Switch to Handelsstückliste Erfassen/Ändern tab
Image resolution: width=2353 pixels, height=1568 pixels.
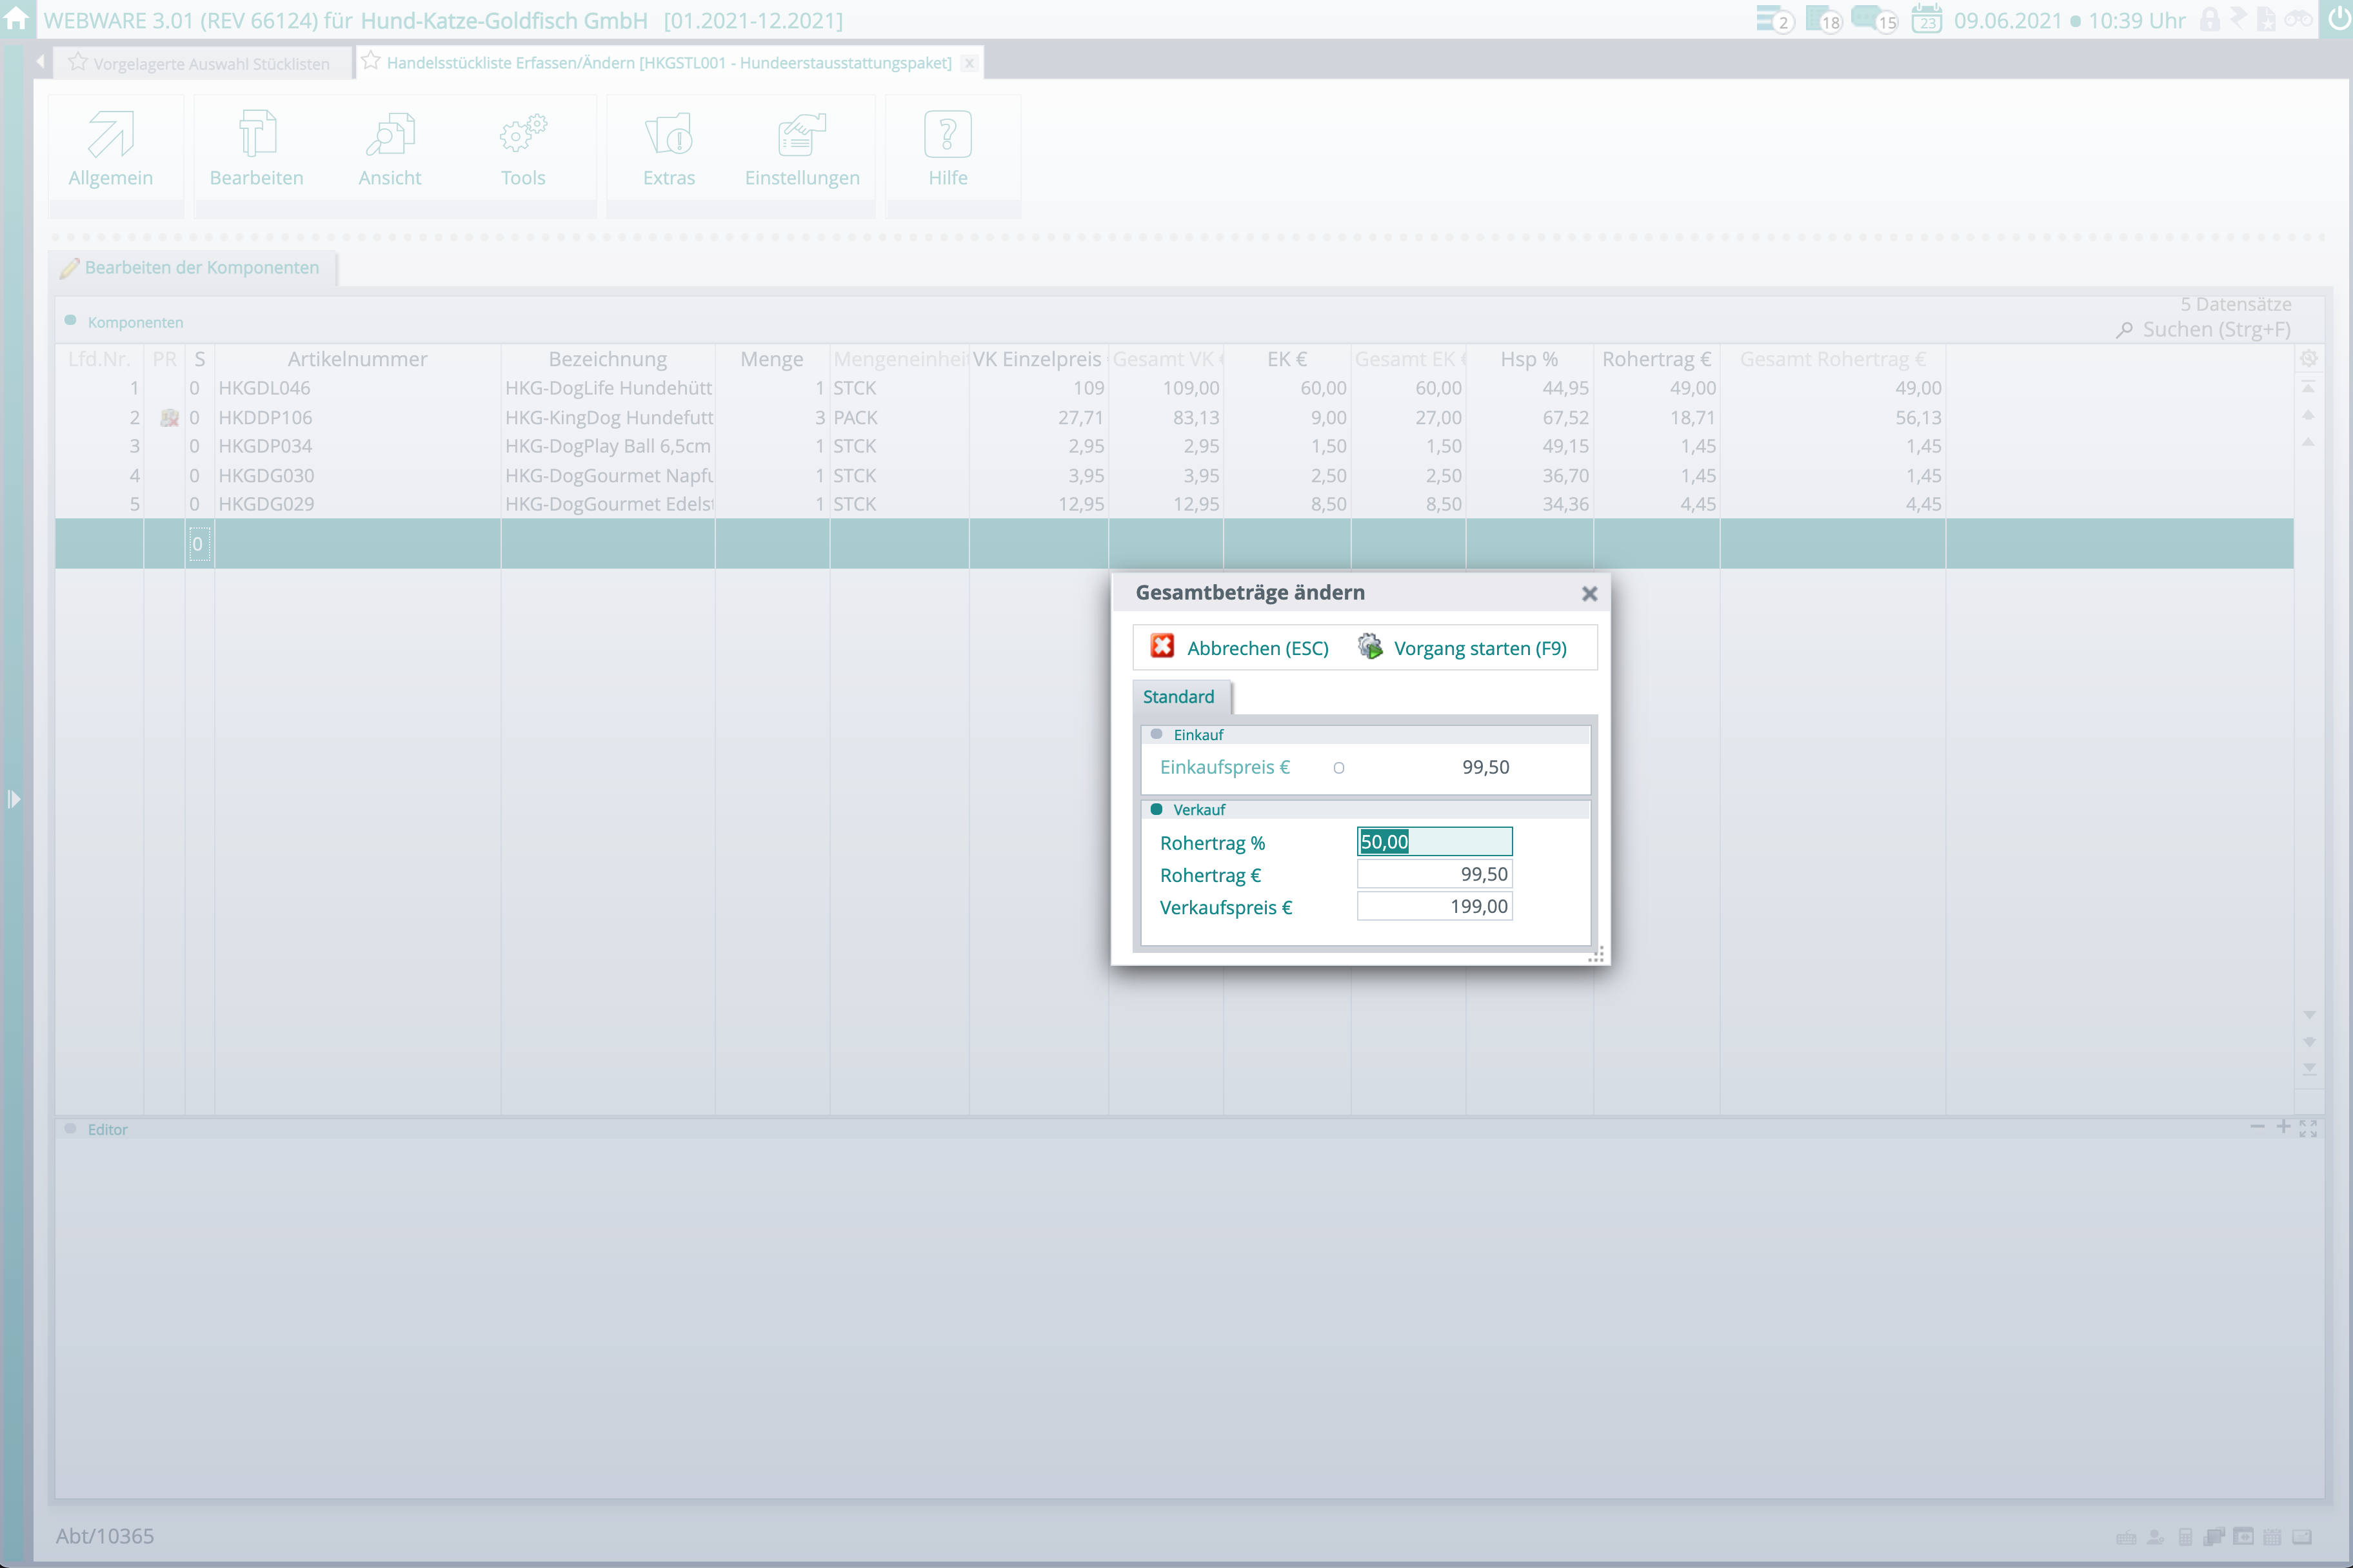coord(668,63)
